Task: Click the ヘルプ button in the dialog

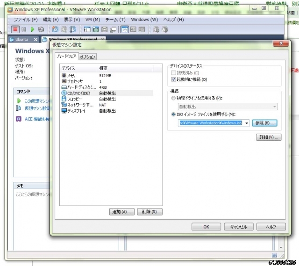Action: click(x=271, y=227)
